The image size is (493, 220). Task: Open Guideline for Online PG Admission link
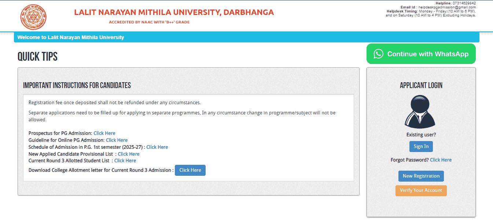(x=117, y=140)
